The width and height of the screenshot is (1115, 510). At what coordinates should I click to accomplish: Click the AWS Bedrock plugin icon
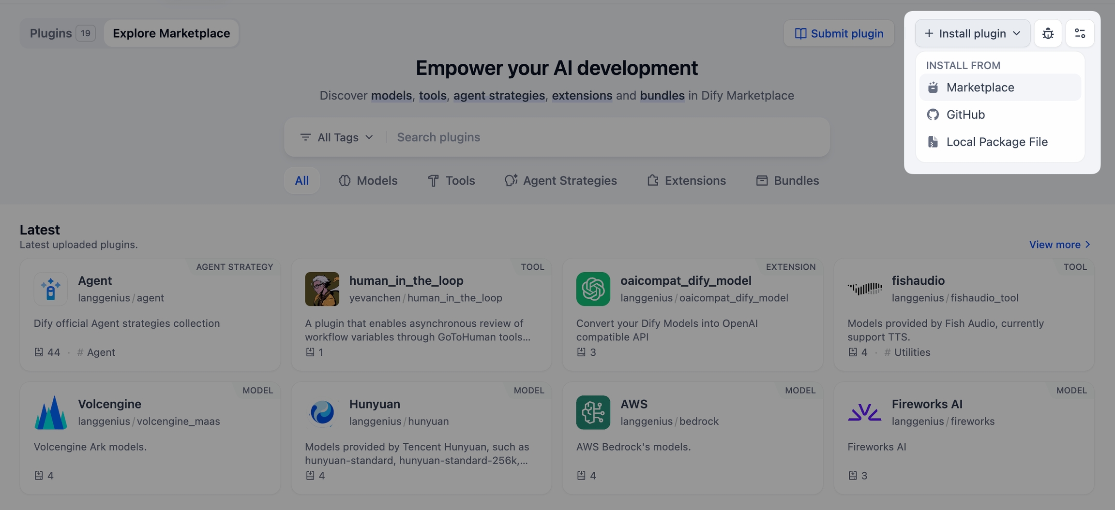(x=593, y=412)
